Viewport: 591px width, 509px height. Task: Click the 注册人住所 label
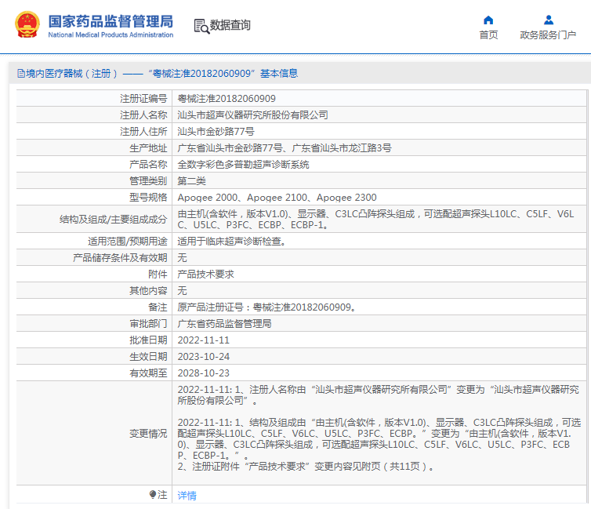pos(143,132)
